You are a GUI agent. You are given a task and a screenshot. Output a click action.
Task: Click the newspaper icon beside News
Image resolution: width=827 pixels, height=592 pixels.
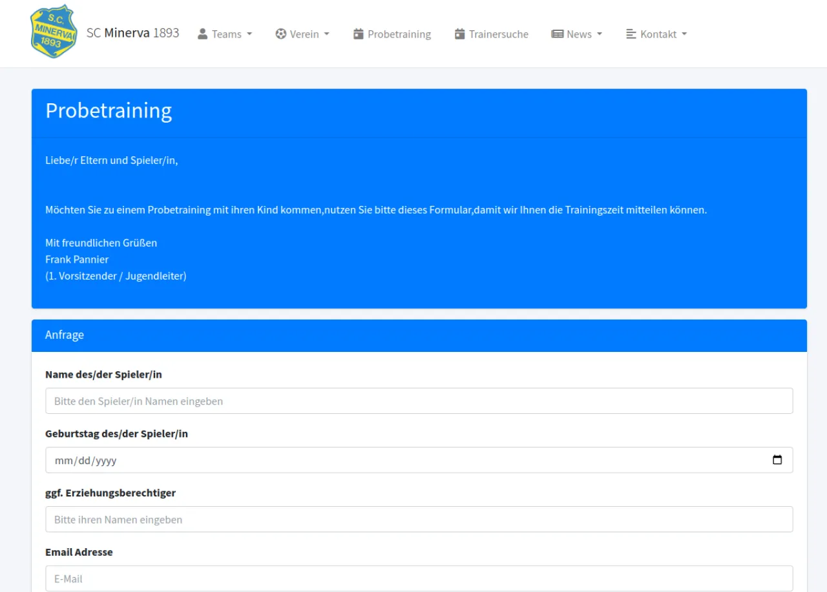pyautogui.click(x=557, y=34)
